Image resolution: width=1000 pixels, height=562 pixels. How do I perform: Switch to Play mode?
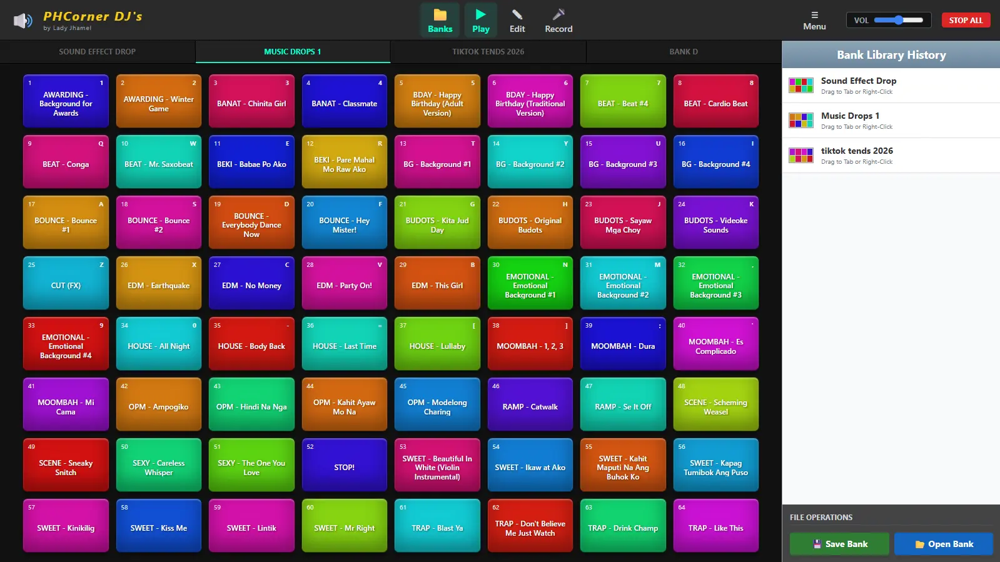pos(480,20)
